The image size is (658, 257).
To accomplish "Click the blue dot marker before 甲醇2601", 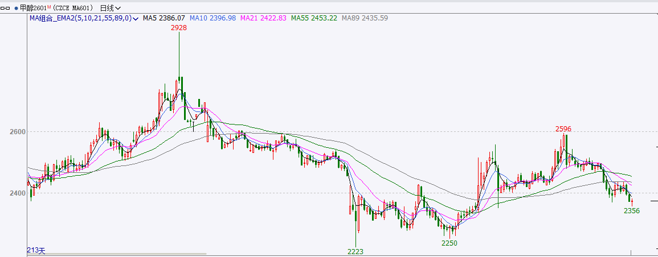I will pos(16,8).
